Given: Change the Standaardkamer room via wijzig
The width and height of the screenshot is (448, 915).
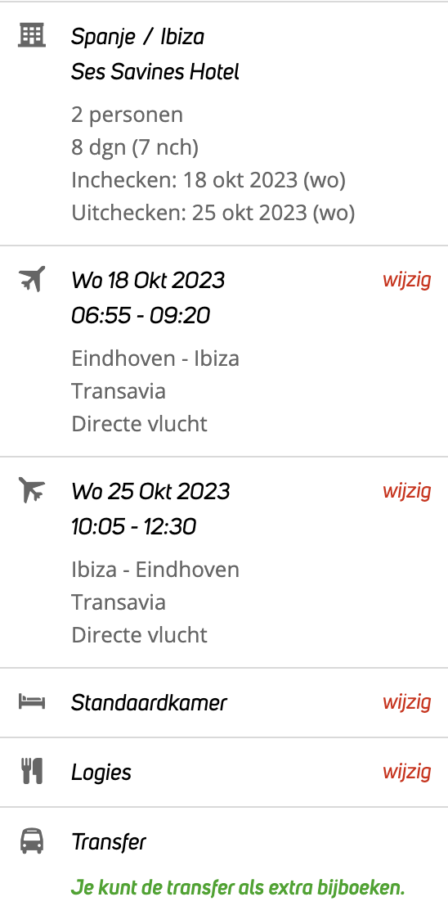Looking at the screenshot, I should click(x=406, y=702).
